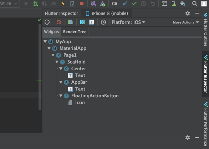Viewport: 209px width, 149px height.
Task: Open the Flutter Inspector settings gear
Action: pos(188,13)
